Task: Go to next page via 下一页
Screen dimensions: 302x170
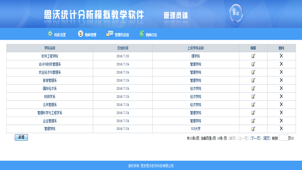Action: 256,138
